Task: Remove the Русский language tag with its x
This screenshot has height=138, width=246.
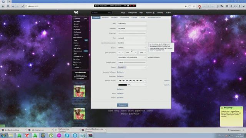Action: coord(125,67)
